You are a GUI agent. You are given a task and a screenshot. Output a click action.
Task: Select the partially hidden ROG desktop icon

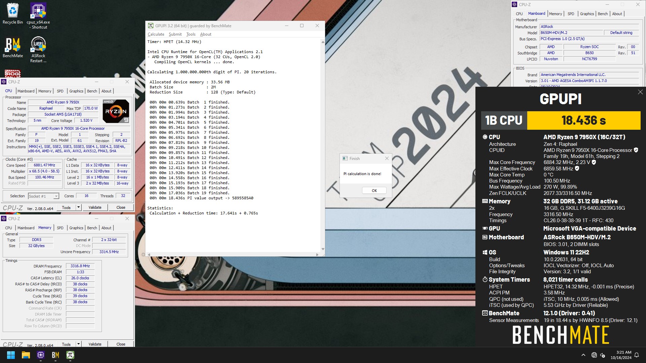[x=12, y=74]
